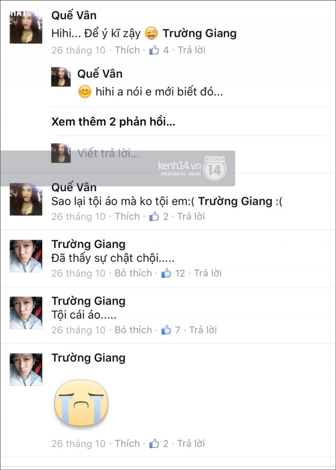Open Quế Vân's avatar on top comment
The image size is (336, 470).
26,27
